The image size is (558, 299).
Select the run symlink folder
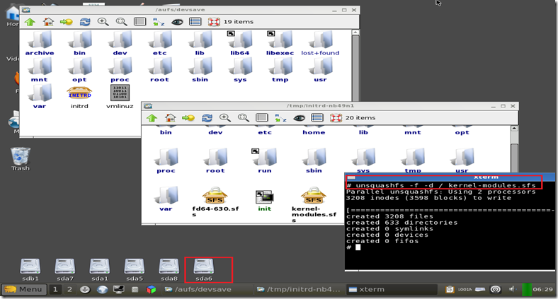pyautogui.click(x=264, y=160)
